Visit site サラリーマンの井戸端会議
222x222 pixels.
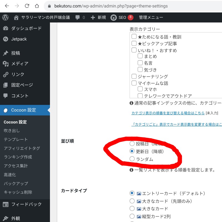point(46,17)
